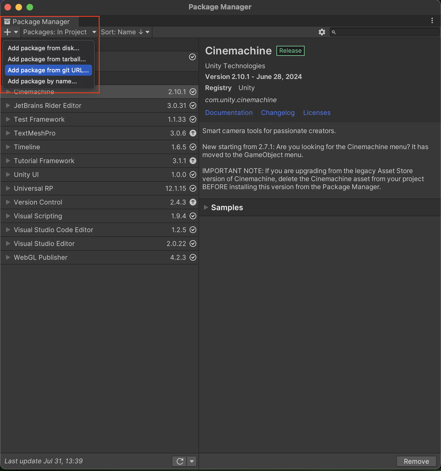
Task: Expand Tutorial Framework package versions
Action: [8, 161]
